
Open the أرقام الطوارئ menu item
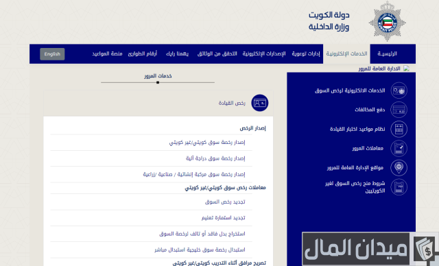pyautogui.click(x=143, y=53)
